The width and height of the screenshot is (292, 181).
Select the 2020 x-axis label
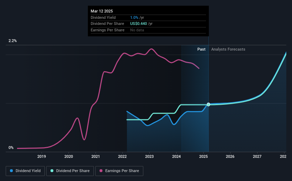[x=69, y=156]
